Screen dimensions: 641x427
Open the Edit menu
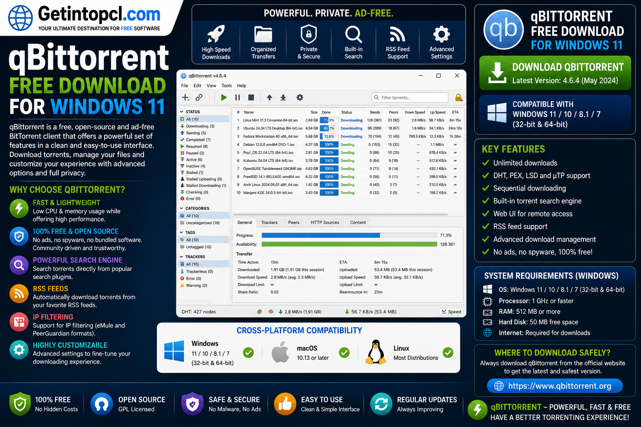pyautogui.click(x=197, y=85)
